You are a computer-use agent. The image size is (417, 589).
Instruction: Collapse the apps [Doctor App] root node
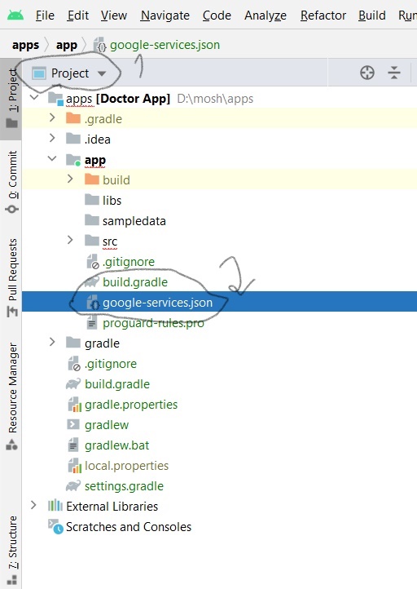point(34,98)
